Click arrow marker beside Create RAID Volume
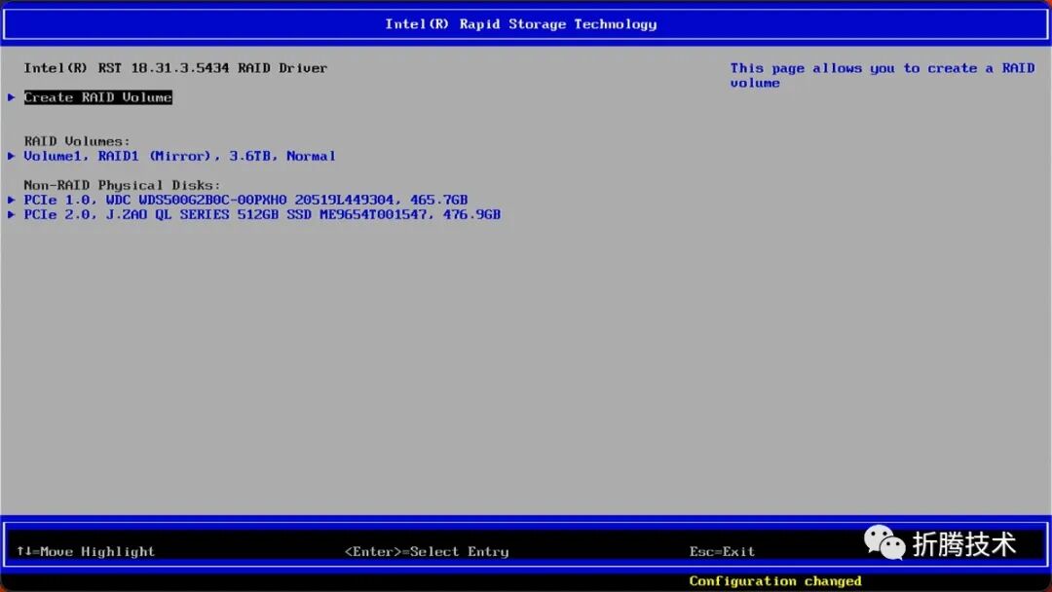 coord(12,97)
